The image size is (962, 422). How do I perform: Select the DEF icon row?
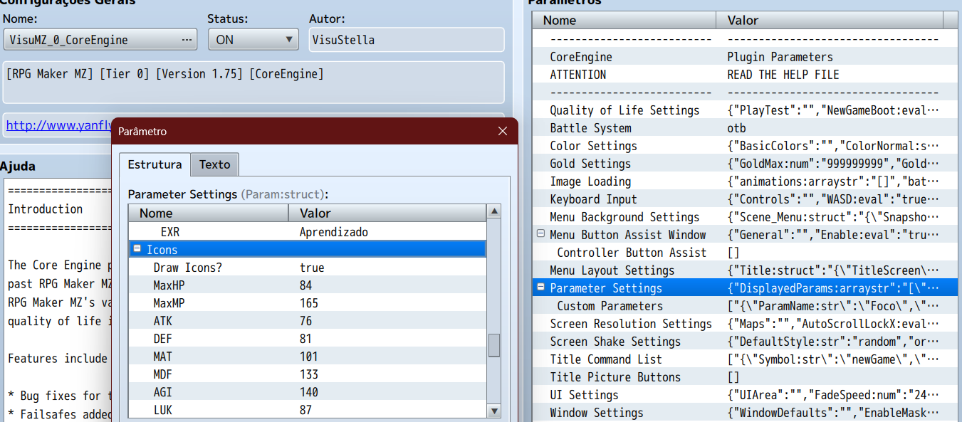[307, 339]
